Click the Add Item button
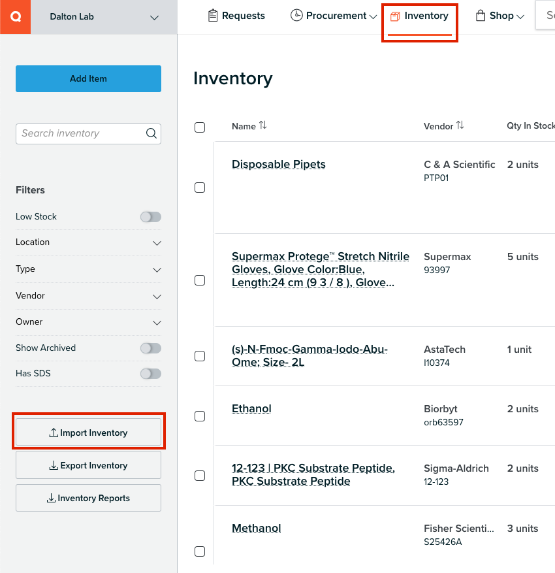 point(88,78)
